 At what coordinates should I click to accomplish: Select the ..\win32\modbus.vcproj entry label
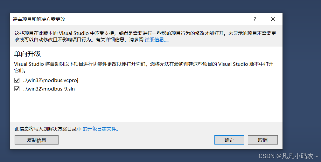[x=51, y=80]
